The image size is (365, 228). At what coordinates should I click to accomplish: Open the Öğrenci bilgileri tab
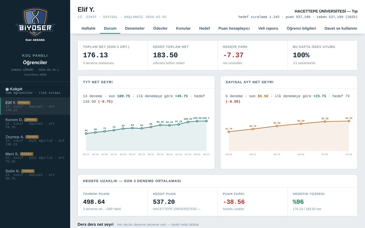pyautogui.click(x=301, y=28)
